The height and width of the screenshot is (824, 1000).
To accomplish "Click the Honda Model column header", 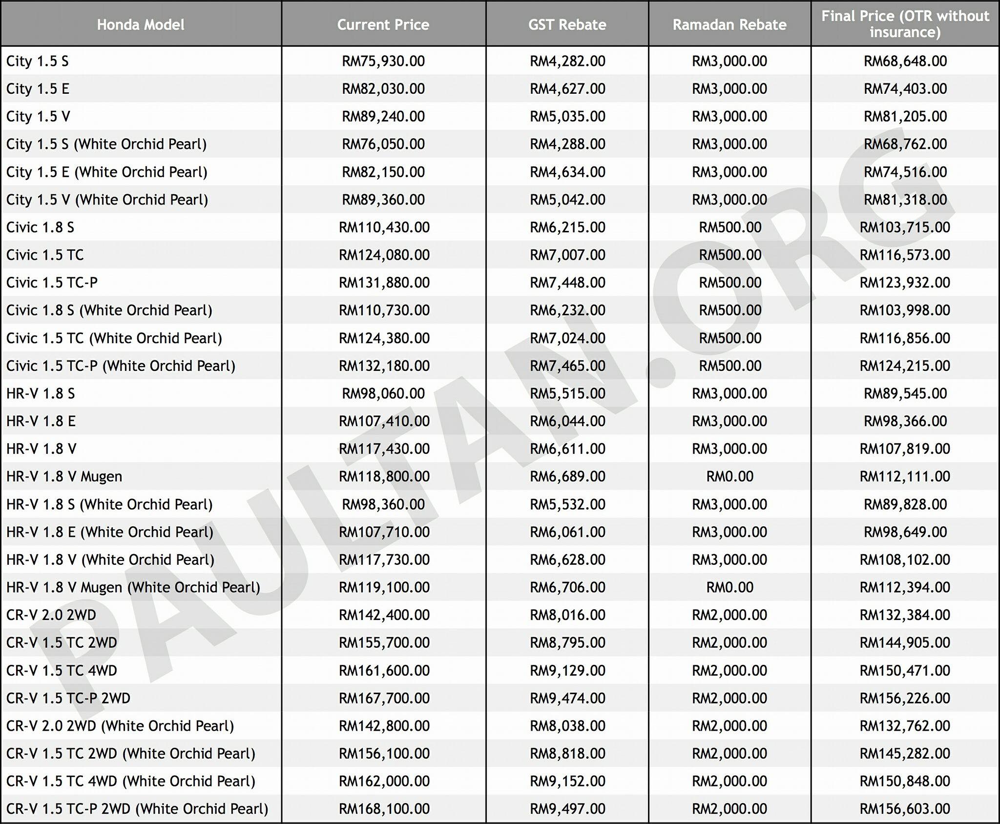I will pos(141,24).
